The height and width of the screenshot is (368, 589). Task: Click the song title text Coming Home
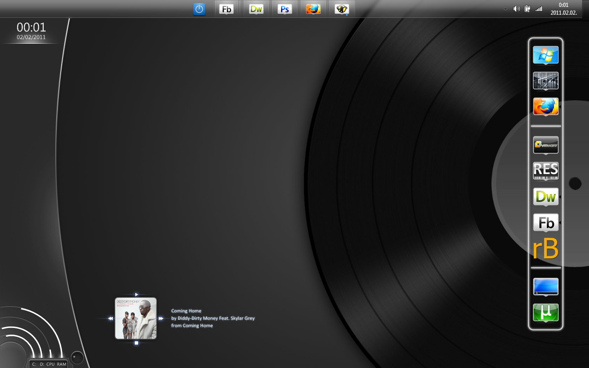tap(186, 311)
